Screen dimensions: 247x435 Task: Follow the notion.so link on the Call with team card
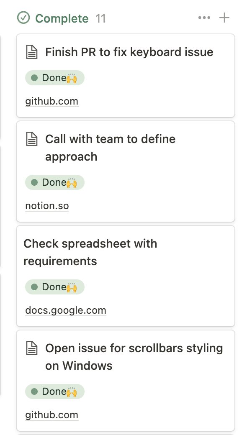(47, 205)
